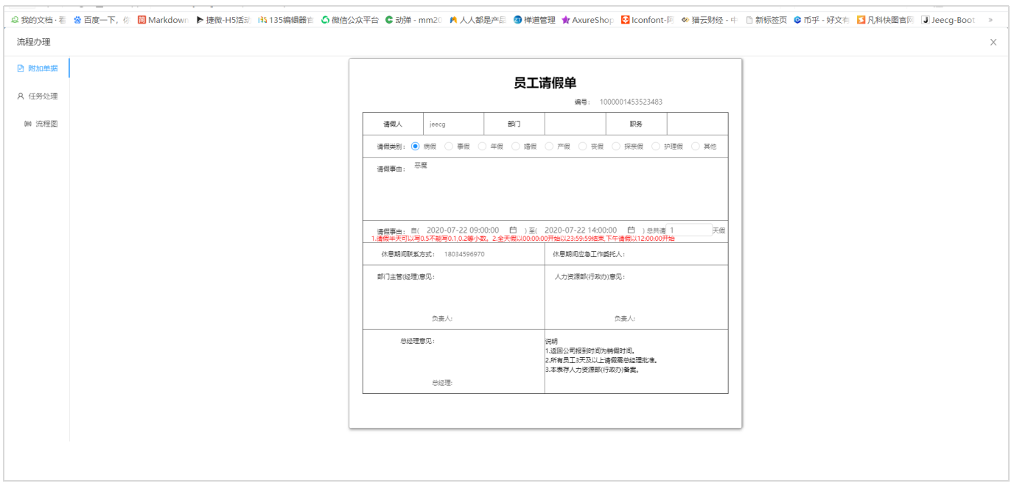Click the empty 部门 input cell
This screenshot has width=1014, height=486.
pos(576,124)
